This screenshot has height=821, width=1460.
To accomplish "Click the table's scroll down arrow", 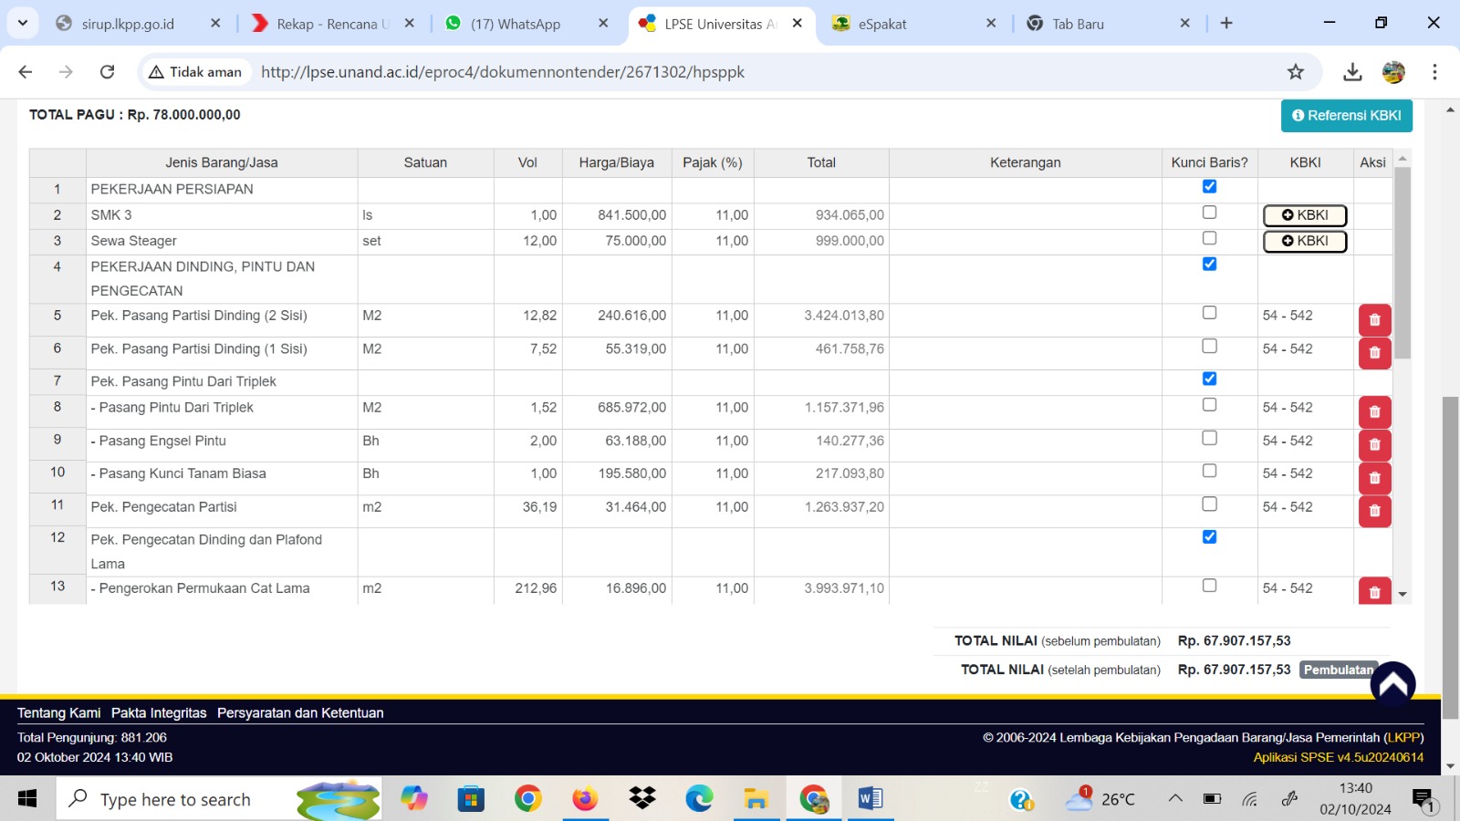I will tap(1403, 595).
